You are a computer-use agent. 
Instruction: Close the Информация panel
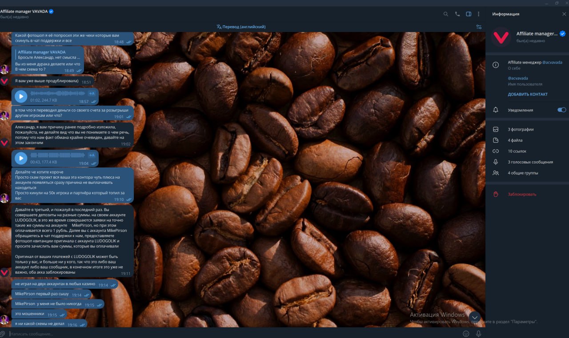(564, 14)
